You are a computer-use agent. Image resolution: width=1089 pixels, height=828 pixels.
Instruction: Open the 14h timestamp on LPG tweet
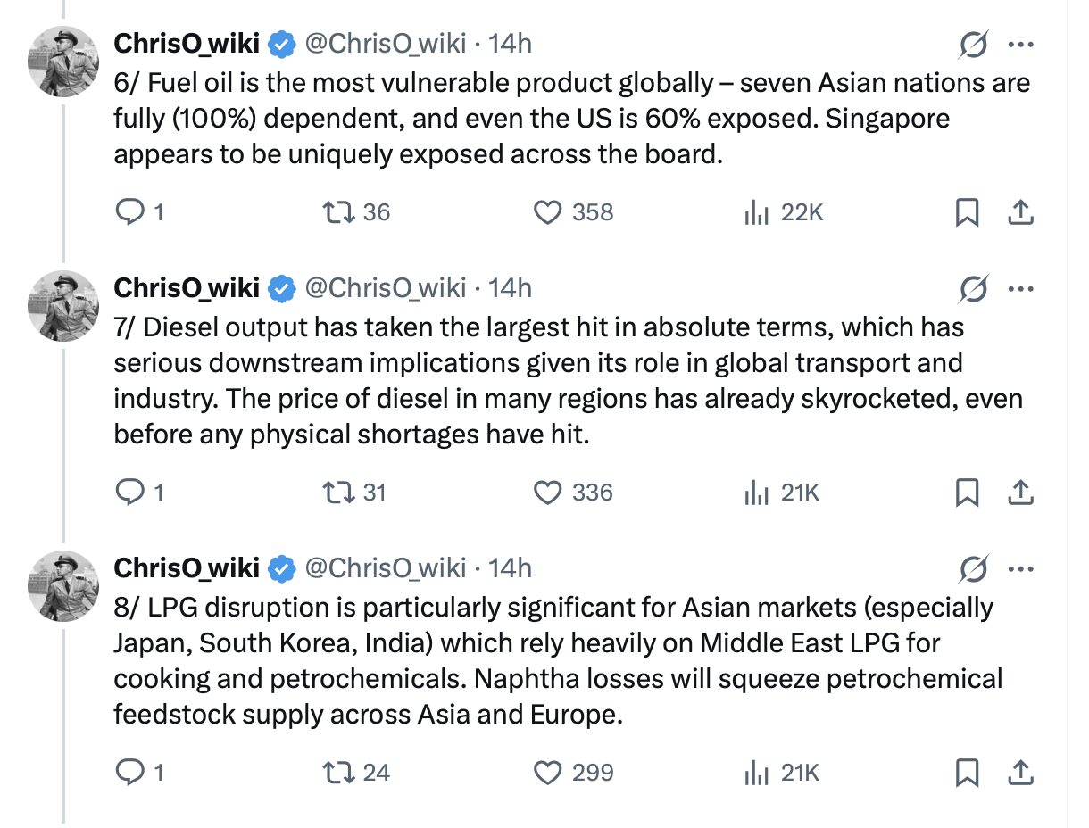(511, 568)
